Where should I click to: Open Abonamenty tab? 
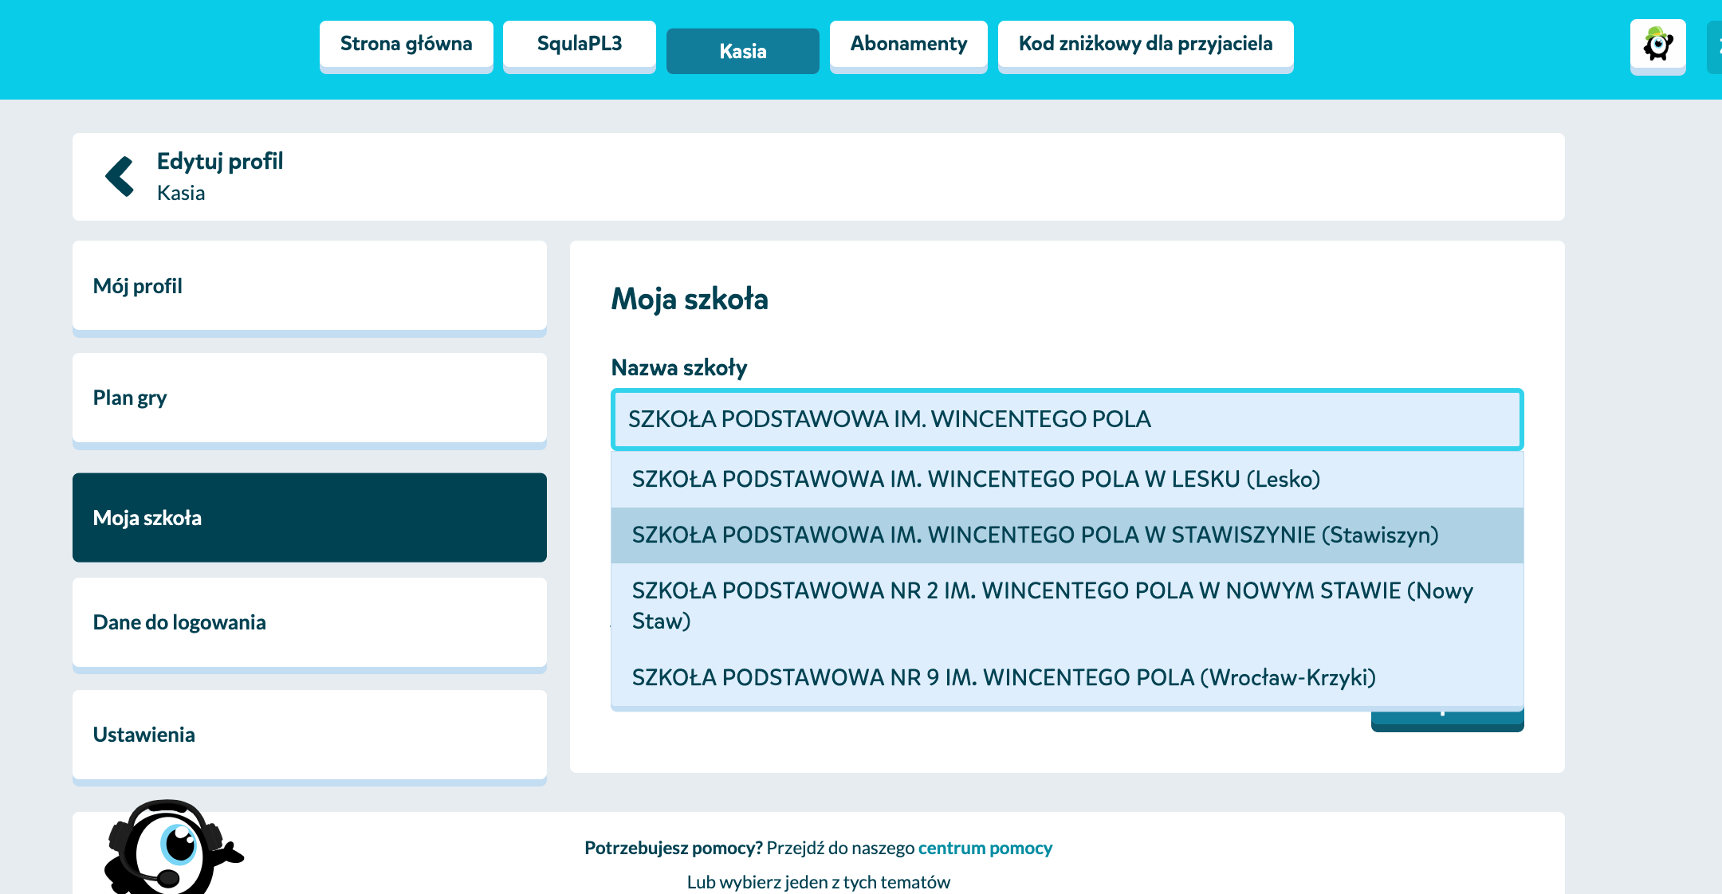click(908, 45)
